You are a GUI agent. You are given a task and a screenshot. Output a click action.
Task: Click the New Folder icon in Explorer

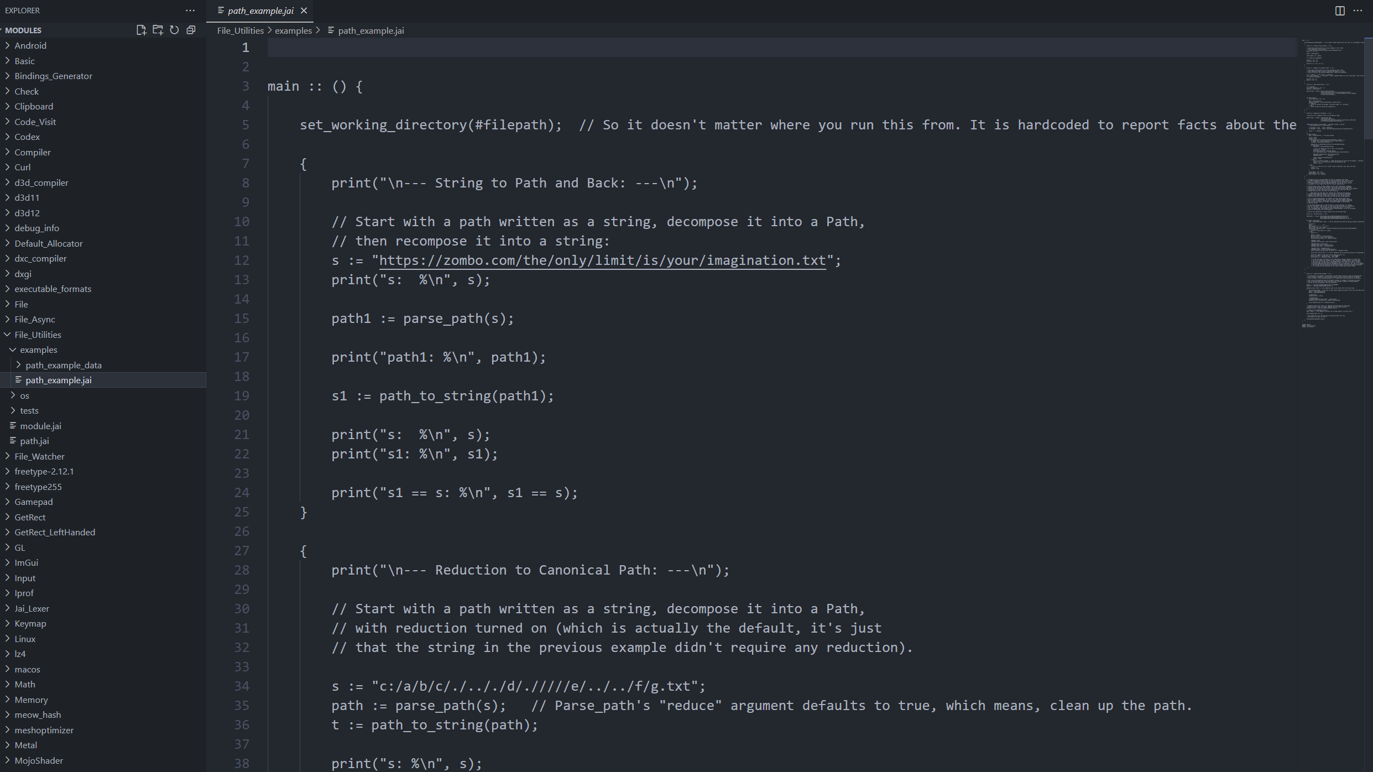click(158, 30)
